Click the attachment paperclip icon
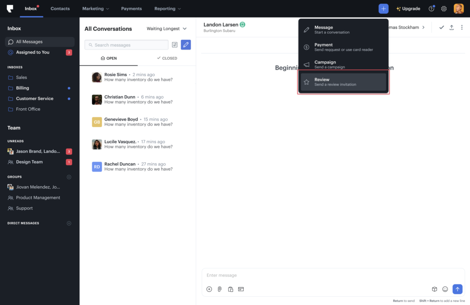 [x=219, y=289]
